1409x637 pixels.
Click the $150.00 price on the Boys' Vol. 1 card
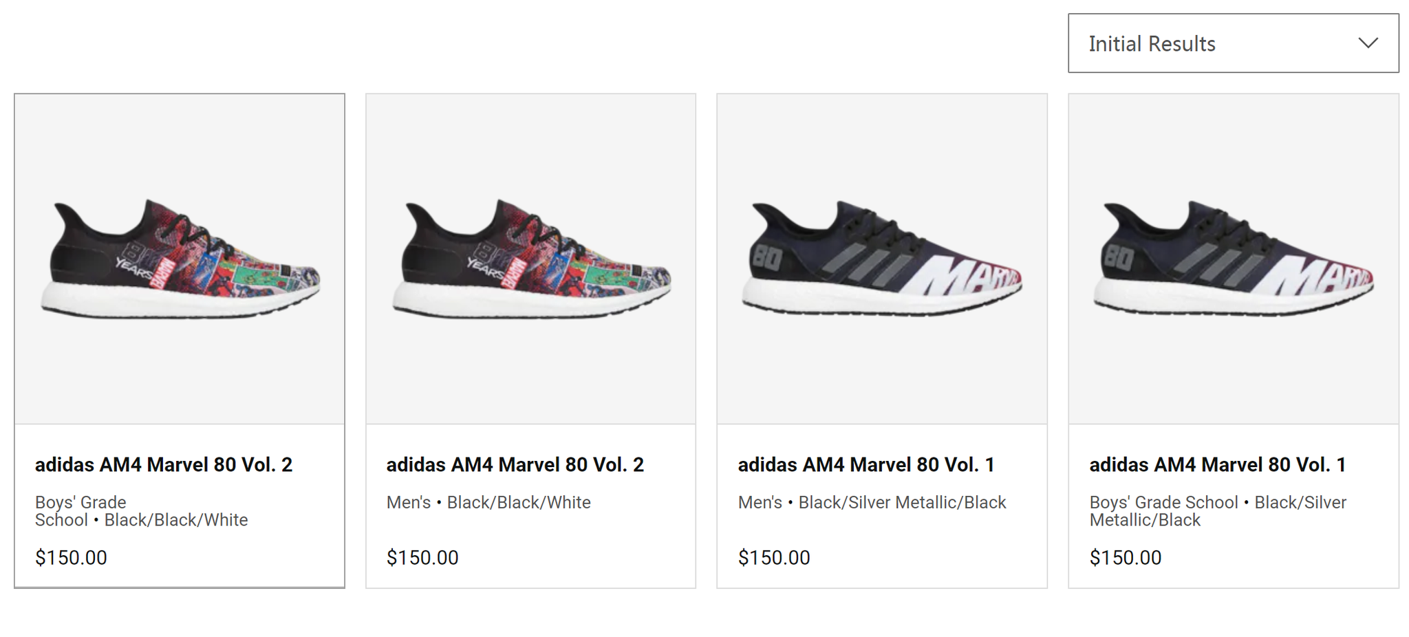(x=1125, y=558)
